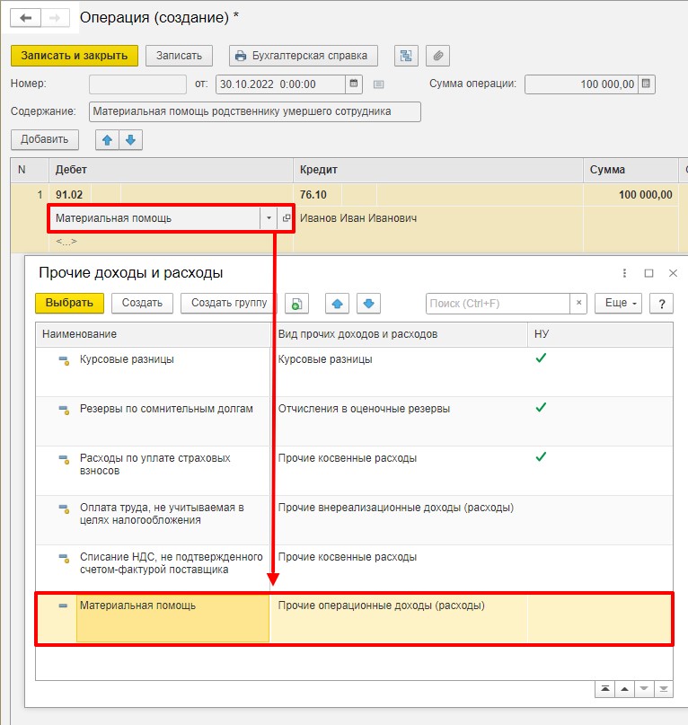This screenshot has width=688, height=725.
Task: Move entry row down with blue arrow
Action: point(131,139)
